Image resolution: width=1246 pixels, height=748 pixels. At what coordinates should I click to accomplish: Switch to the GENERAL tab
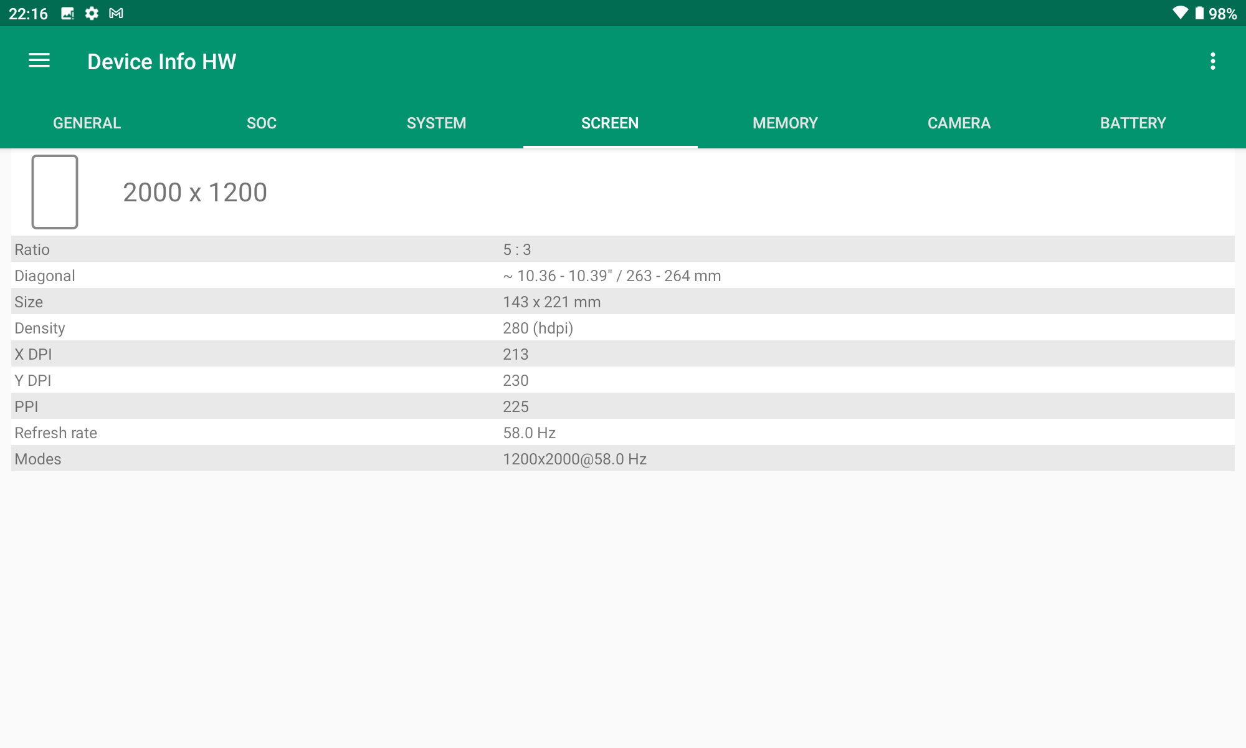pyautogui.click(x=87, y=123)
